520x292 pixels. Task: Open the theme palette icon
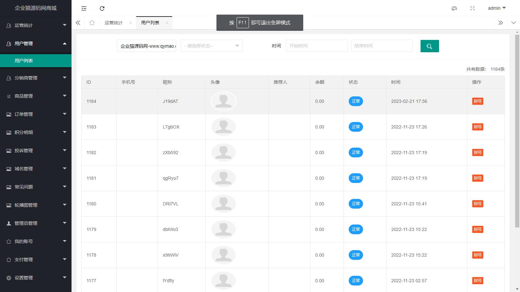454,8
